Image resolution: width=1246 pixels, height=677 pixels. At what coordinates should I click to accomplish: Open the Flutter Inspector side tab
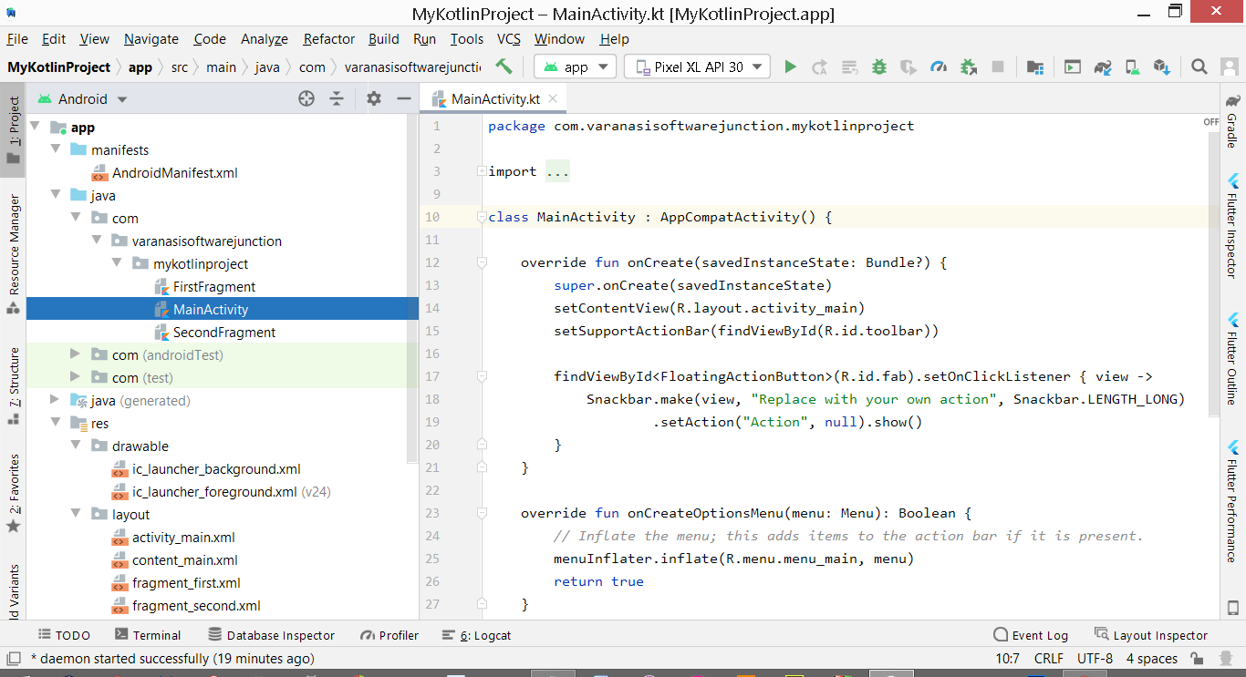click(1233, 226)
